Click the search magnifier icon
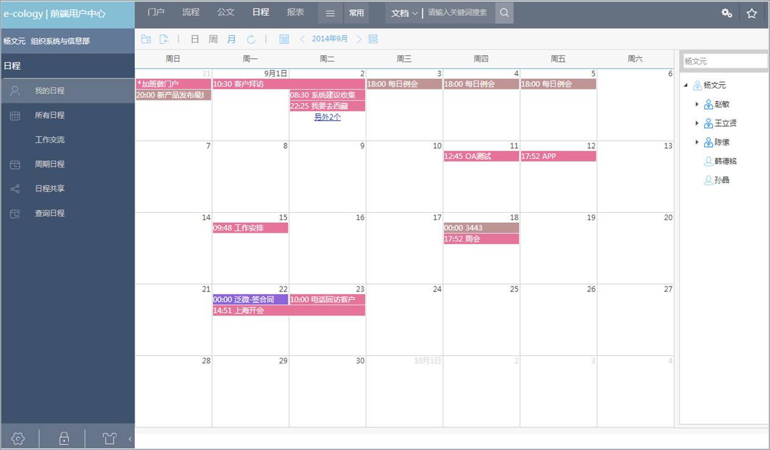 (504, 13)
